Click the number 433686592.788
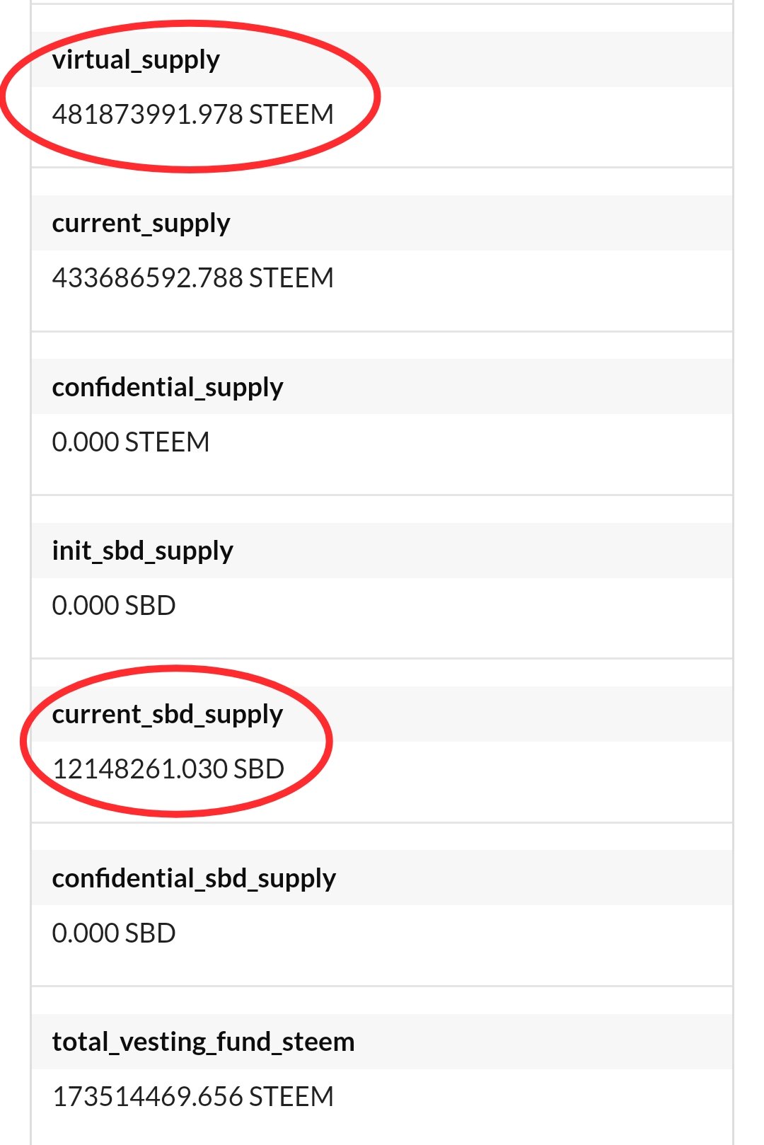 [147, 278]
